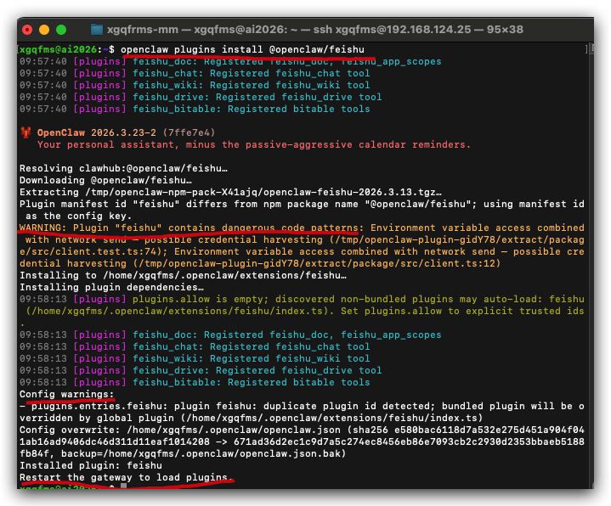Click the 'Config warnings:' heading
Viewport: 611px width, 506px height.
coord(66,394)
